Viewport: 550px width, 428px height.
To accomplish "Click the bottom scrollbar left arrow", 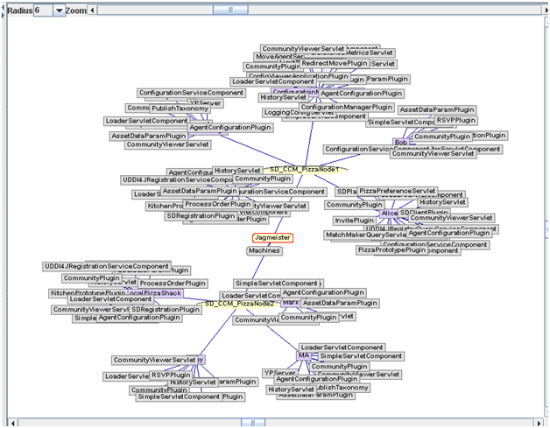I will pos(11,423).
